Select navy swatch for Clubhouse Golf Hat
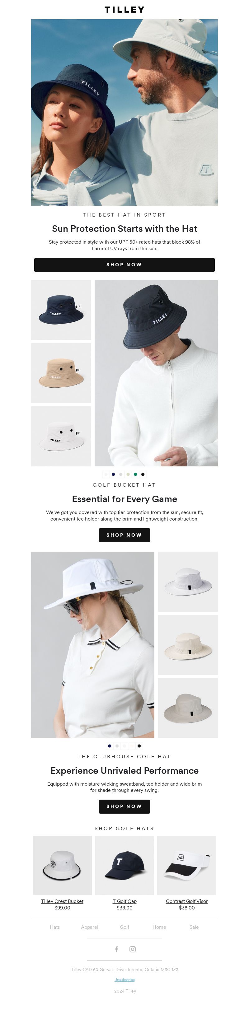Image resolution: width=249 pixels, height=1014 pixels. pos(110,745)
